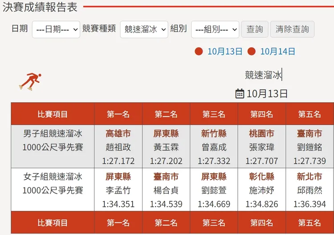Image resolution: width=334 pixels, height=235 pixels.
Task: Open the 10月13日 date link
Action: tap(225, 52)
